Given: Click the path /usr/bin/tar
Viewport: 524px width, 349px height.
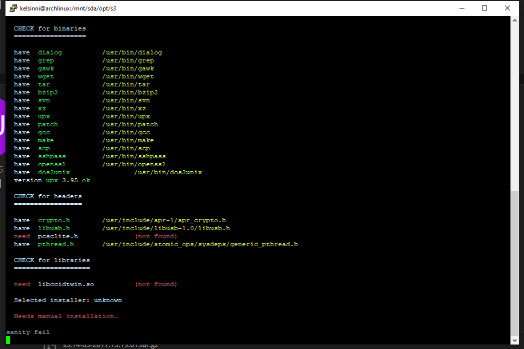Looking at the screenshot, I should 126,85.
